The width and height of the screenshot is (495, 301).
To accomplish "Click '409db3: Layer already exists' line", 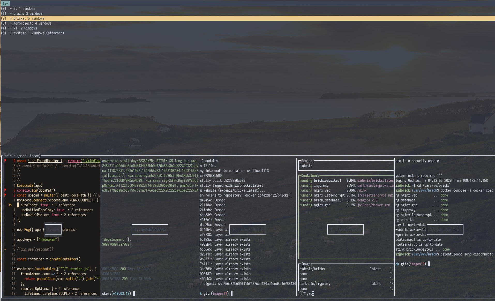I will coord(225,279).
